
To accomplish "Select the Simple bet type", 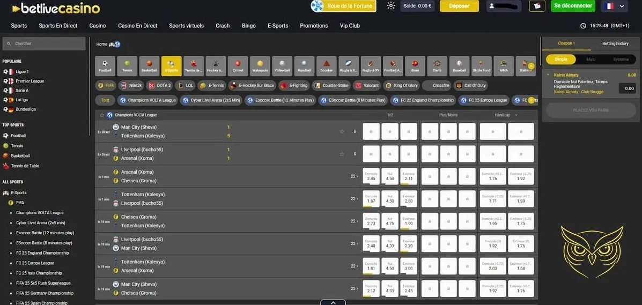I will (x=560, y=59).
